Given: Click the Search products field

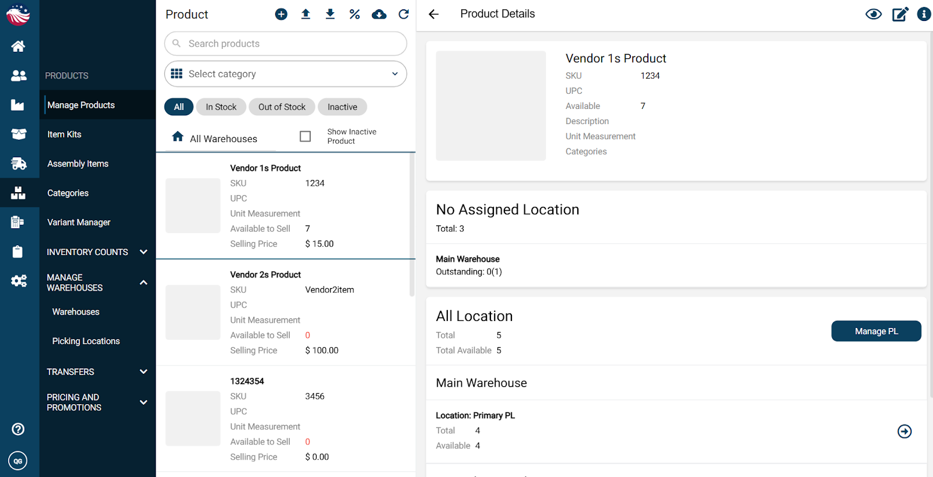Looking at the screenshot, I should tap(286, 44).
